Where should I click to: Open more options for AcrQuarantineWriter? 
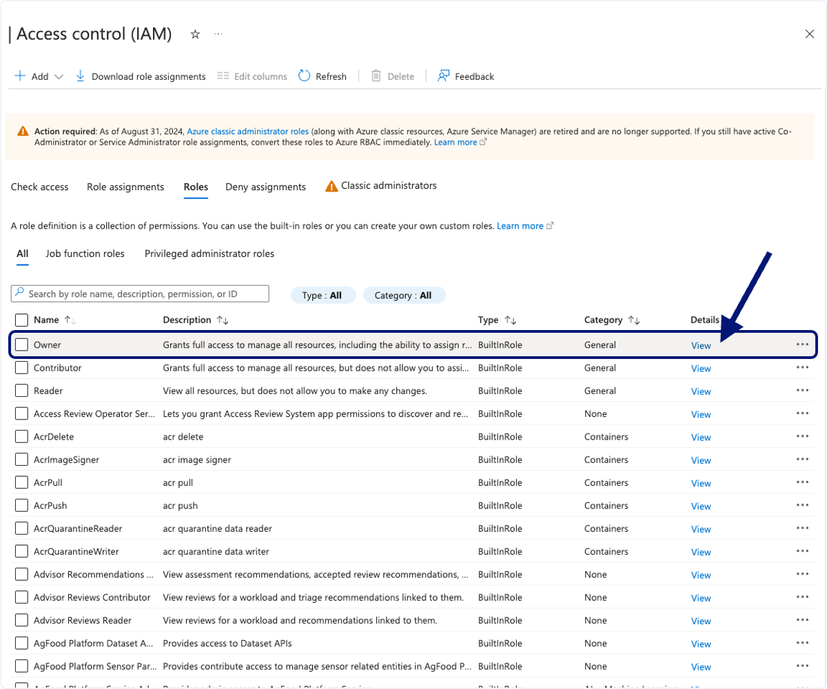click(802, 551)
